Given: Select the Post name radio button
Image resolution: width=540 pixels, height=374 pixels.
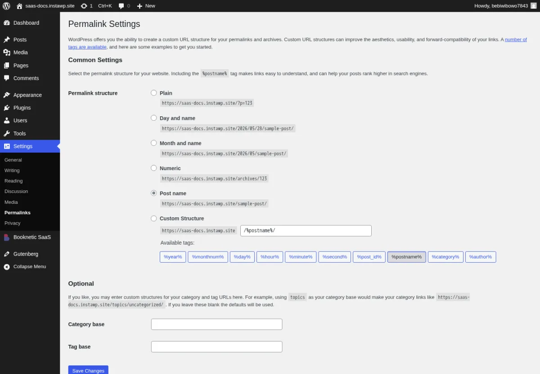Looking at the screenshot, I should coord(154,194).
